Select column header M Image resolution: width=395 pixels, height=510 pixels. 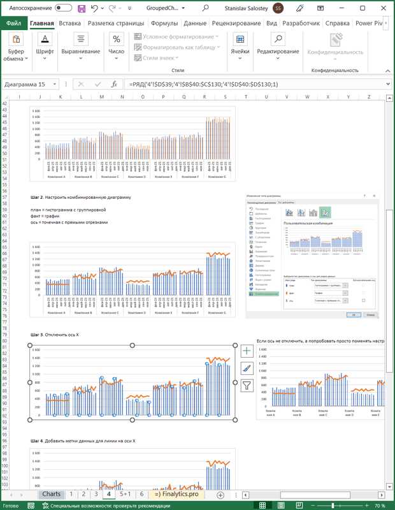coord(101,97)
